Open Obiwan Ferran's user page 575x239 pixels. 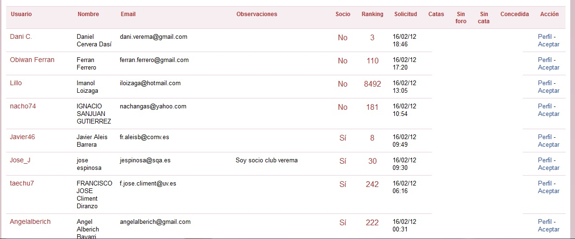click(32, 60)
